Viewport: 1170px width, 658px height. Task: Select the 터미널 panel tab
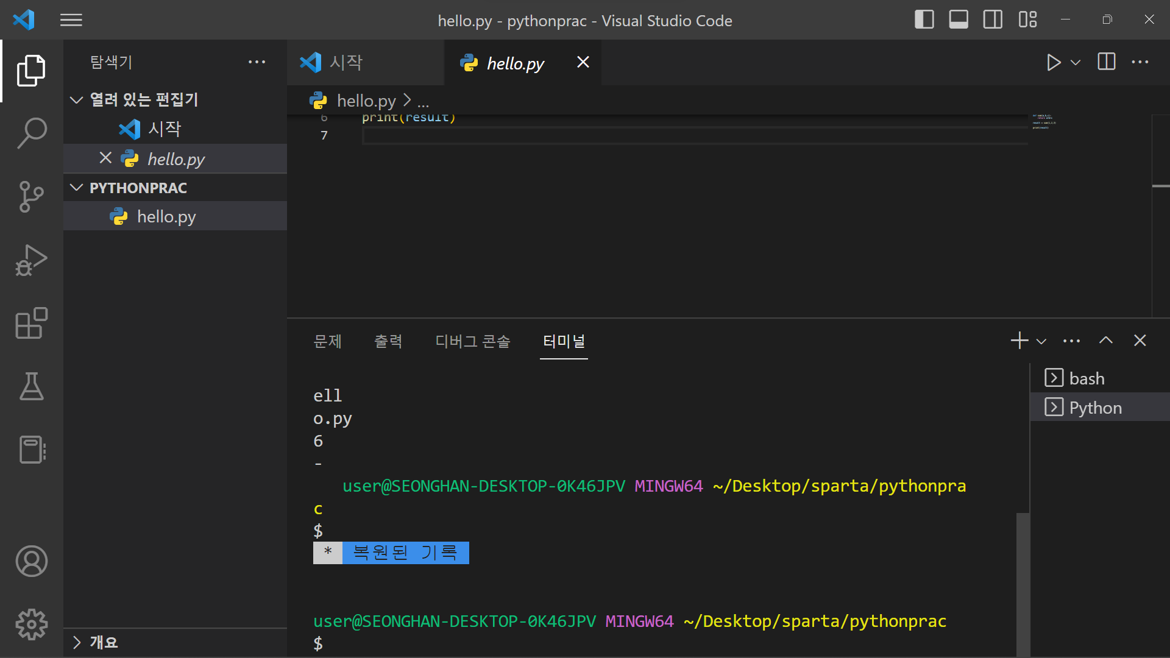564,341
